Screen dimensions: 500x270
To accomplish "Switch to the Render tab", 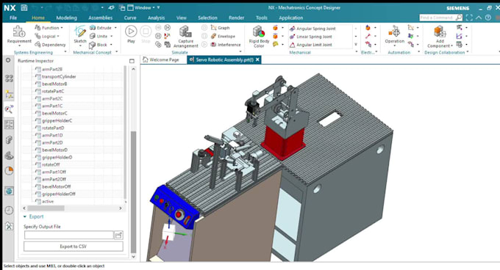I will click(x=236, y=18).
